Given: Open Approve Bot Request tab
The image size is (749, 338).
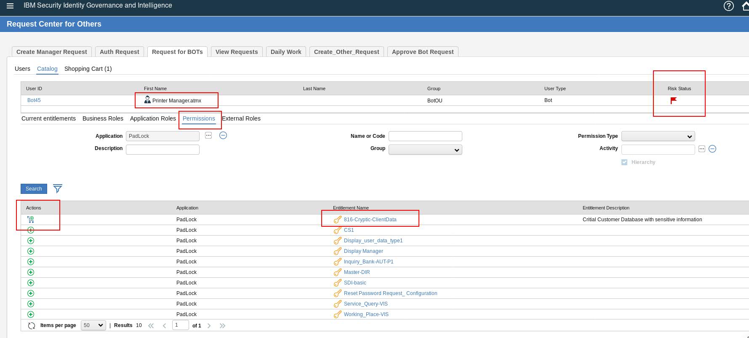Looking at the screenshot, I should pos(423,52).
